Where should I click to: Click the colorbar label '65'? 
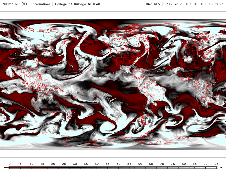[x=151, y=164]
